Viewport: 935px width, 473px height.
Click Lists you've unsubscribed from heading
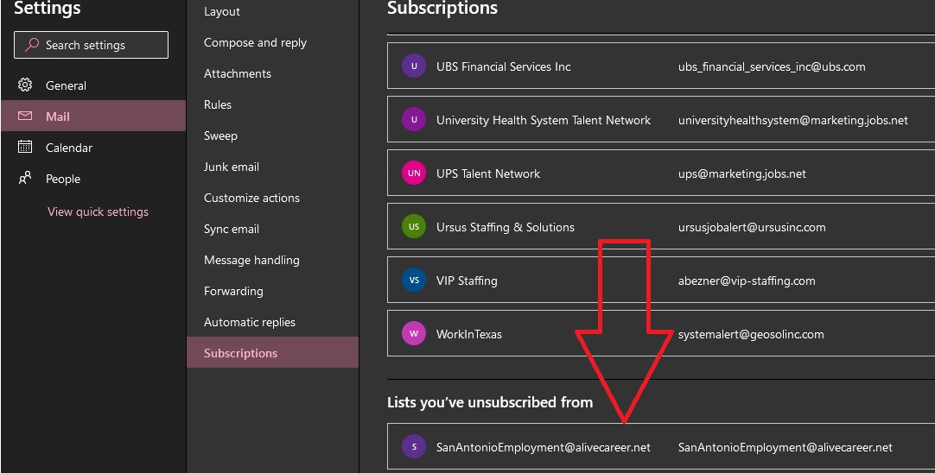[x=490, y=402]
